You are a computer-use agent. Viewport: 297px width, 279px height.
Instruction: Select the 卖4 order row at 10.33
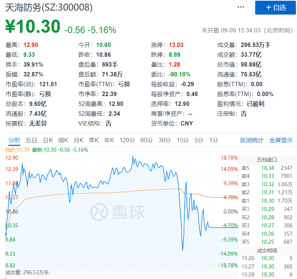point(267,176)
